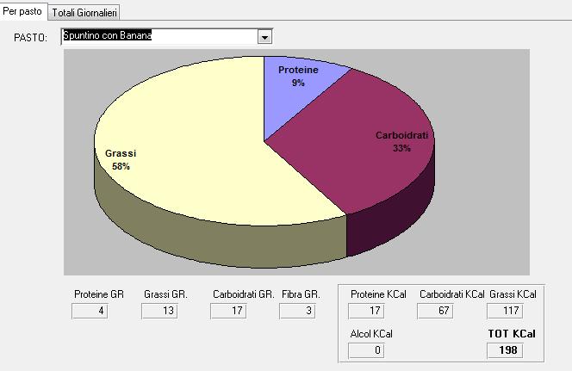Click the Grassi GR. value field
This screenshot has width=572, height=371.
(159, 311)
